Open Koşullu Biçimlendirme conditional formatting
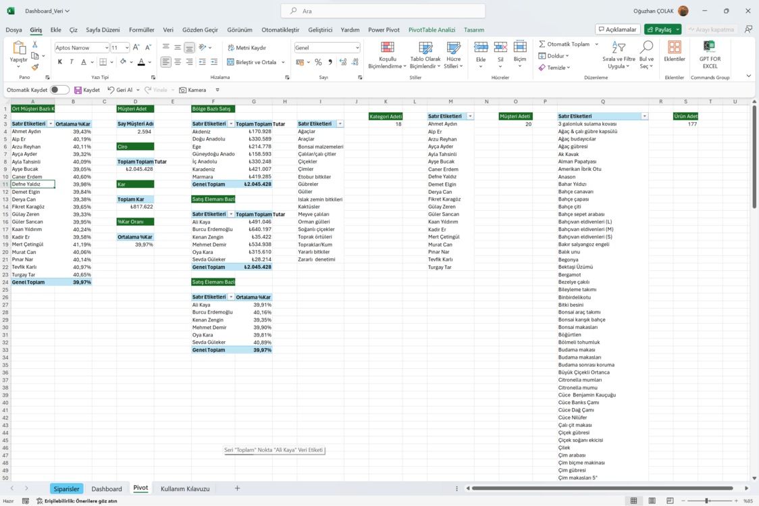 (x=387, y=55)
